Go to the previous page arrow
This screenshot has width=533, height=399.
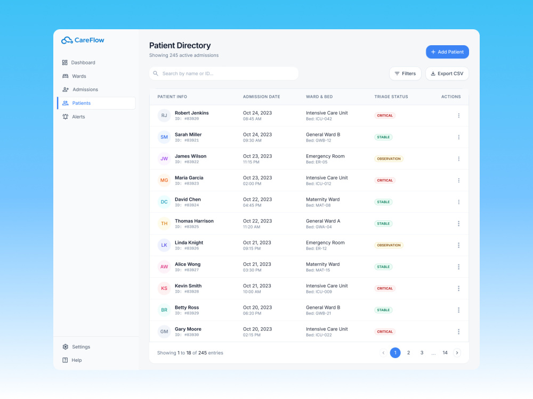pos(383,353)
